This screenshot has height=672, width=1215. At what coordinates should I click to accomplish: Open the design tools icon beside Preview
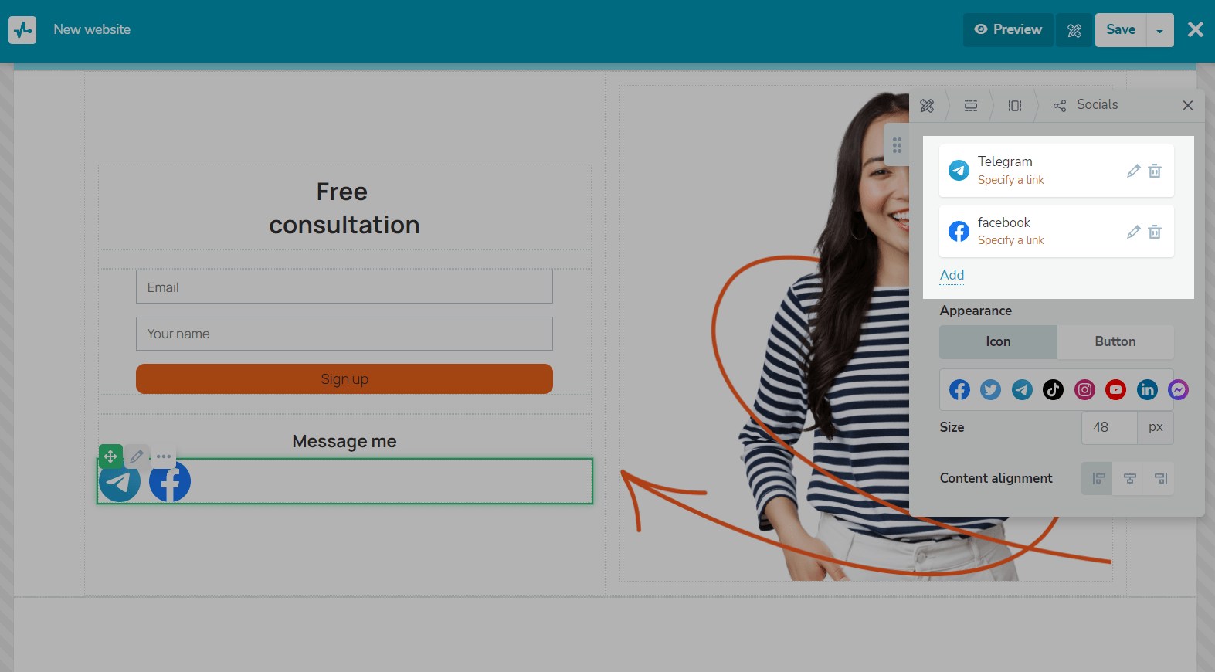coord(1074,30)
